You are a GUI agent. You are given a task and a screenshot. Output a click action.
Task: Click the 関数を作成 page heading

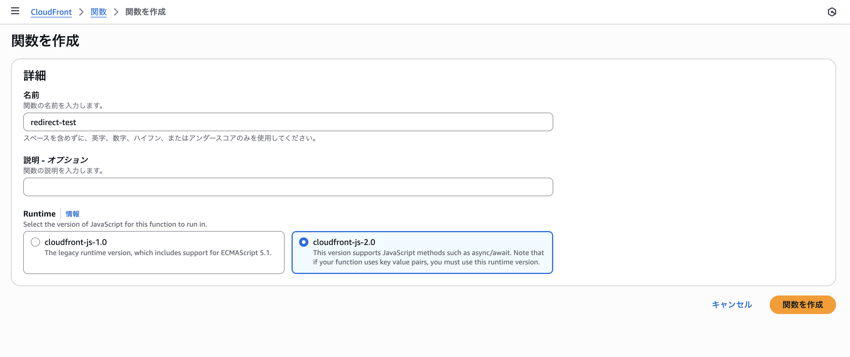pos(45,41)
